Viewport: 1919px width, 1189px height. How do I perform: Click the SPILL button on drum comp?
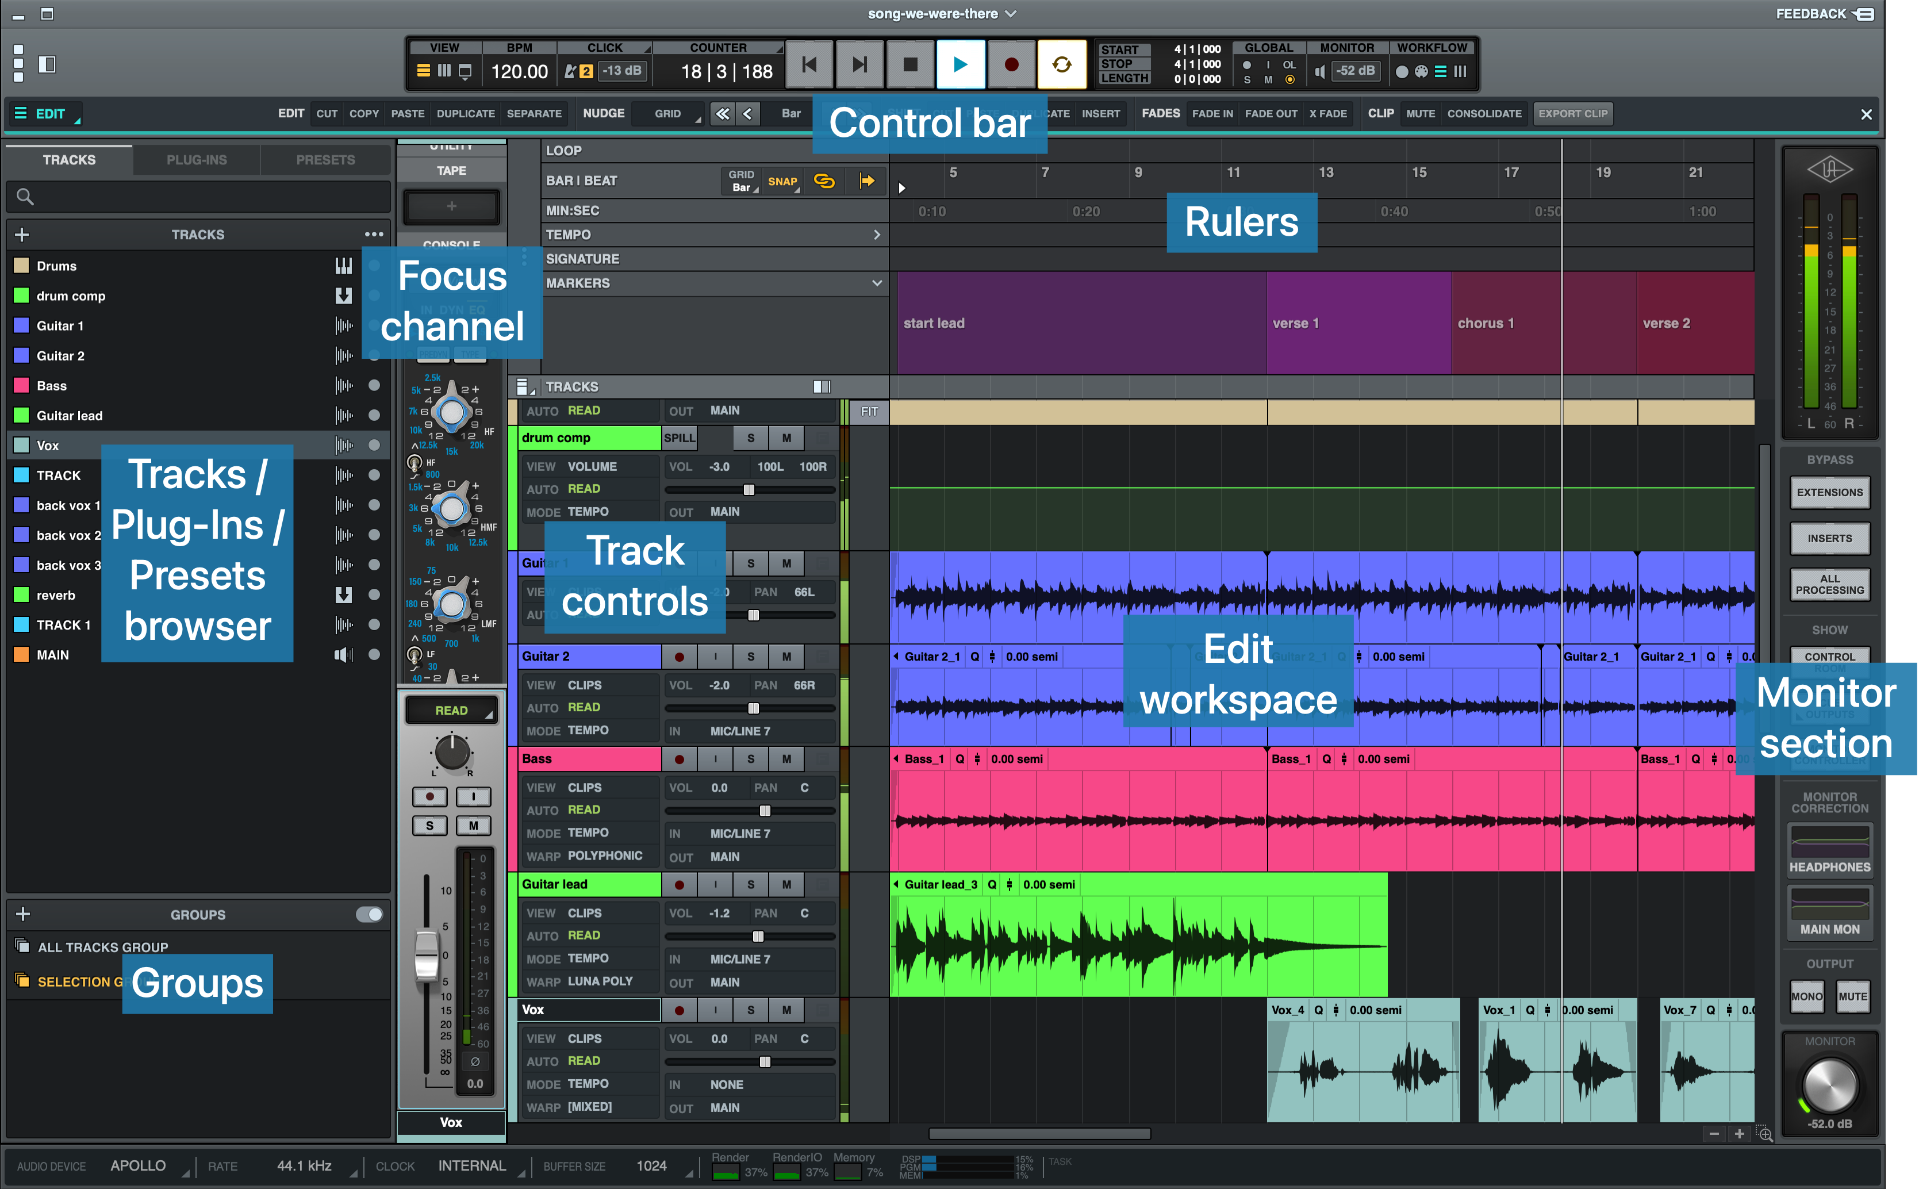coord(679,438)
